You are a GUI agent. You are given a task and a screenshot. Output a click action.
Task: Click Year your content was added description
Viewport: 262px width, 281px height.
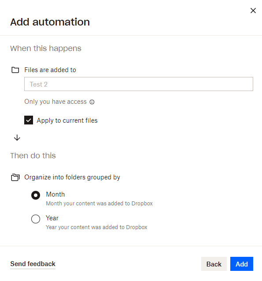coord(96,227)
